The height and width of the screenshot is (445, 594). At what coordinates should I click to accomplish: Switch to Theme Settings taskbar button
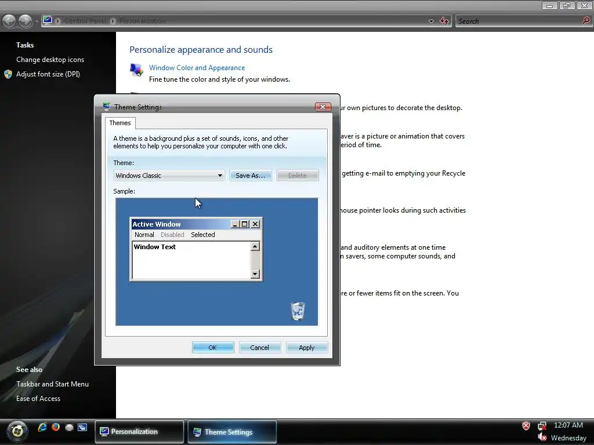232,432
